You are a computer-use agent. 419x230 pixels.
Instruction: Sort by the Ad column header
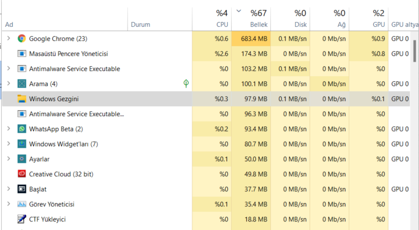point(9,25)
